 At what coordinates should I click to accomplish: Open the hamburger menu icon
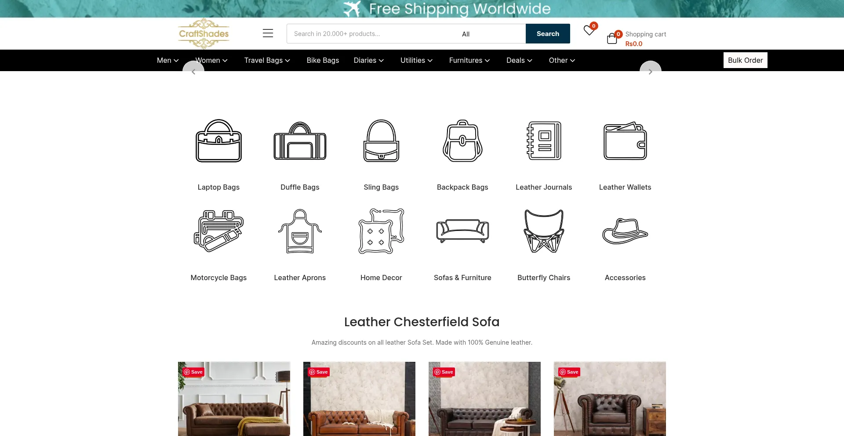point(268,33)
